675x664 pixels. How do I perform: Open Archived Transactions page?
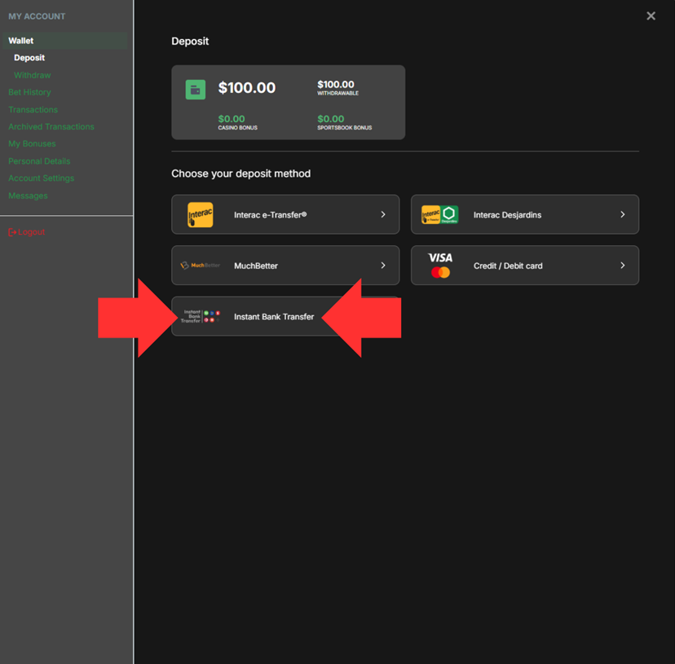point(51,127)
